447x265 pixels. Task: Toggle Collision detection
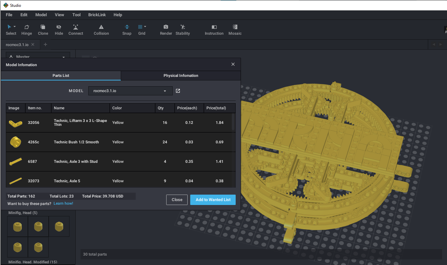pyautogui.click(x=101, y=30)
